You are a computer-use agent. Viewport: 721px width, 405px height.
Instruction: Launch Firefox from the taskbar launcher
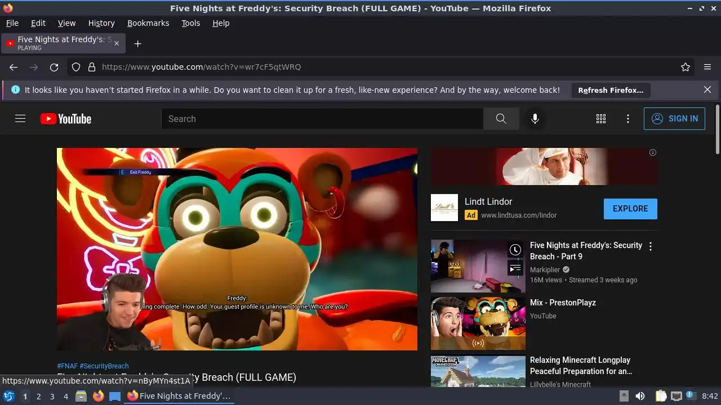tap(98, 396)
